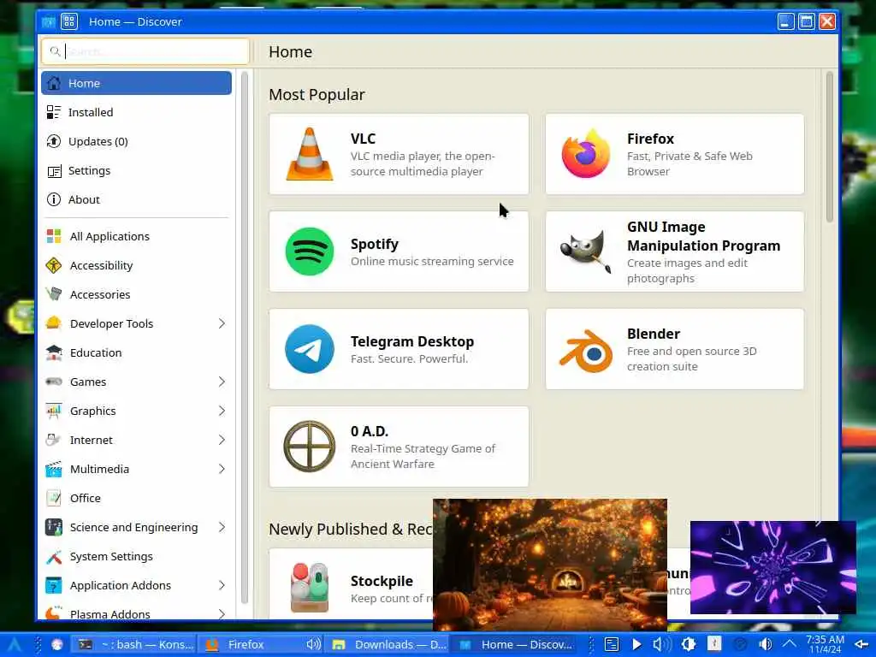Select the Home sidebar item
This screenshot has height=657, width=876.
point(136,83)
